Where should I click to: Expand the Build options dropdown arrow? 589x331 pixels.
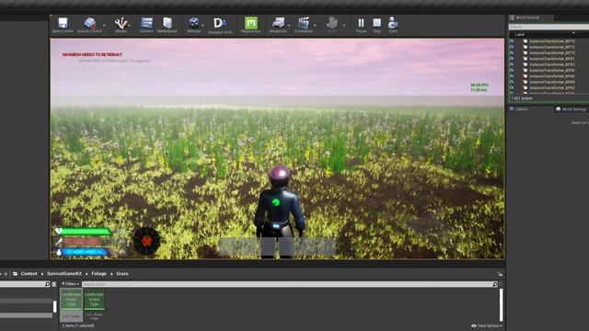pos(343,26)
